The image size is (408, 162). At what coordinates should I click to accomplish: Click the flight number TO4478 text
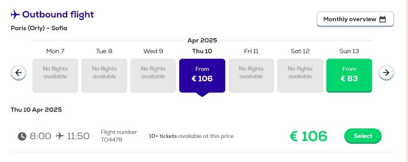coord(112,140)
